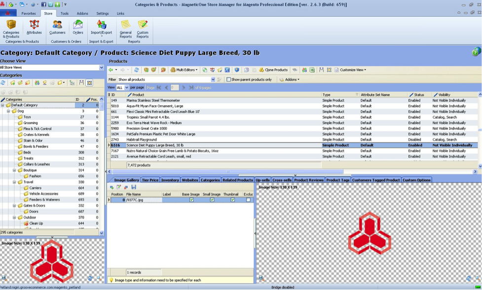Click the Links ribbon tab
This screenshot has height=290, width=482.
[120, 13]
